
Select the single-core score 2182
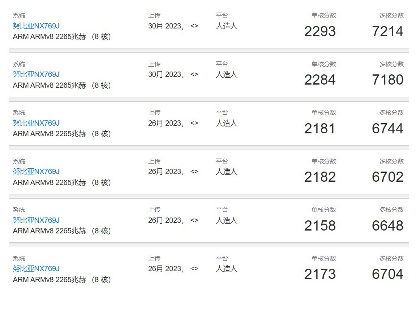point(320,177)
